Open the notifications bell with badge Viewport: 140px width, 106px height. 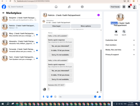pos(129,7)
